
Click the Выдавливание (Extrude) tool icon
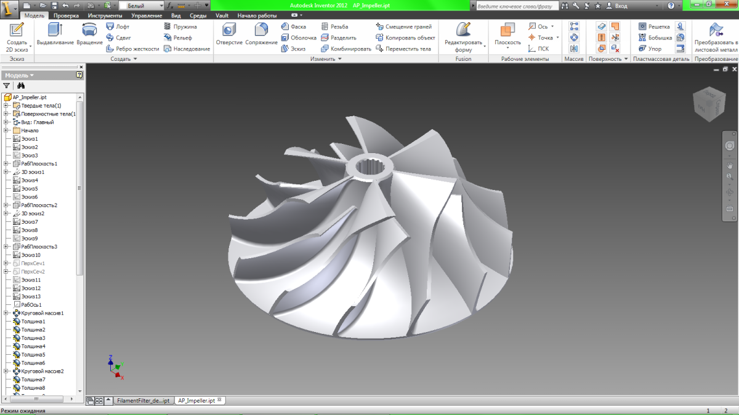[x=55, y=30]
